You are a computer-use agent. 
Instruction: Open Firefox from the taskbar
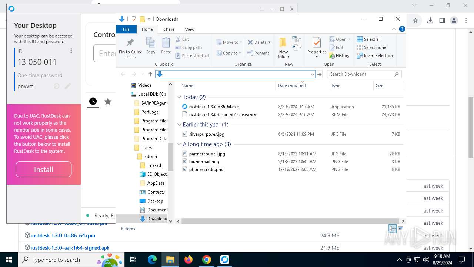click(188, 260)
